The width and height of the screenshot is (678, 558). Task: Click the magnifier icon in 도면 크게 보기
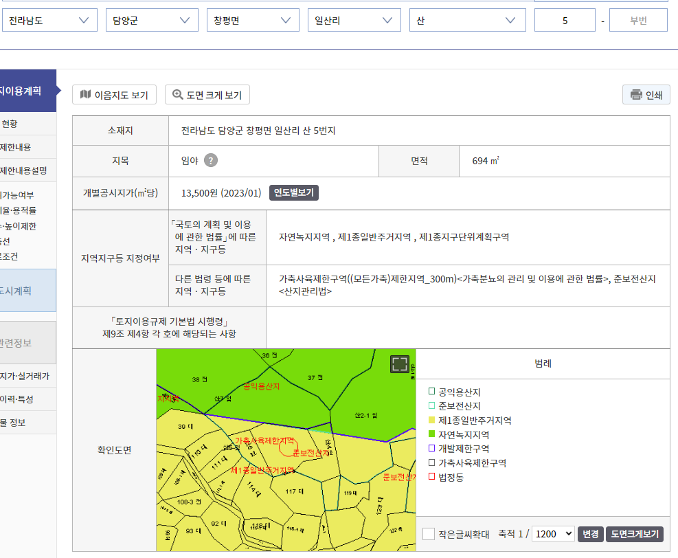pos(178,95)
